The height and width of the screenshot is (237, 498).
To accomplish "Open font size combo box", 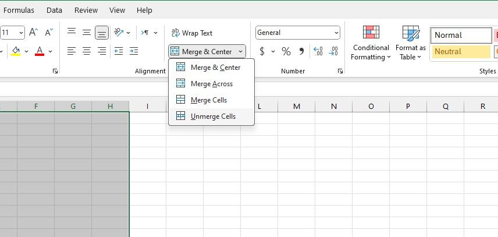I will (x=12, y=33).
